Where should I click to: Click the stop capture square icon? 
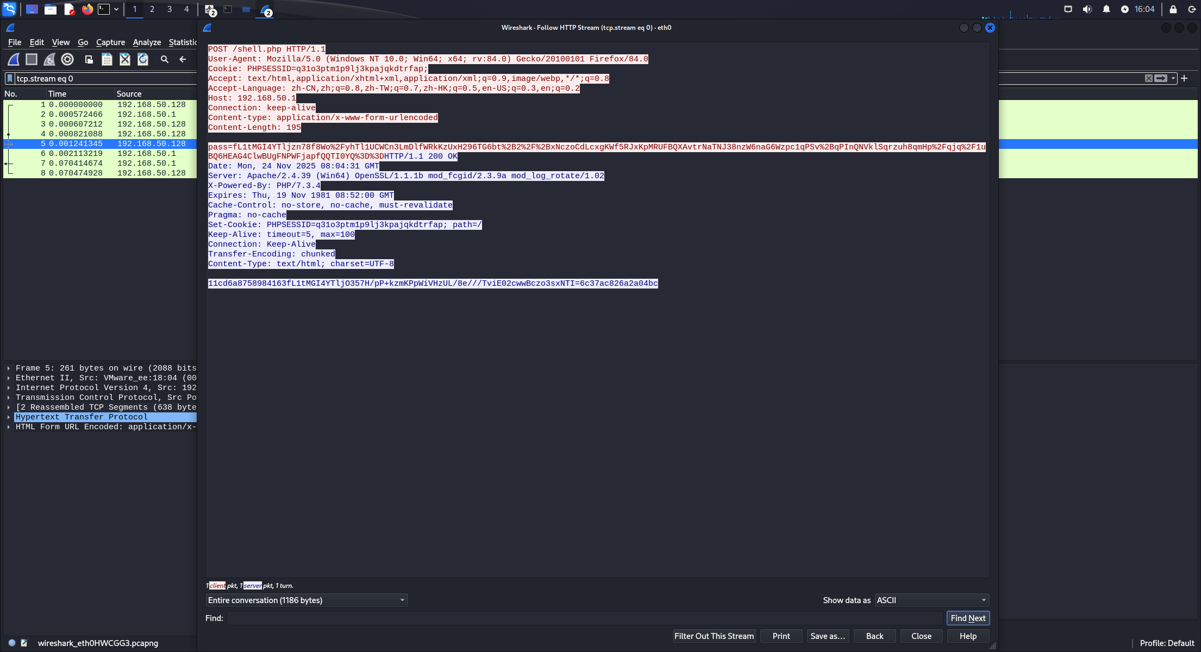[32, 59]
